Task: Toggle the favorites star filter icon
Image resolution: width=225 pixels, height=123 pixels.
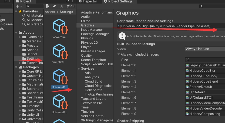Action: coord(62,6)
